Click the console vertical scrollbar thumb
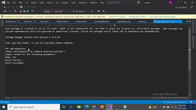Screen dimensions: 196x110 (190, 50)
